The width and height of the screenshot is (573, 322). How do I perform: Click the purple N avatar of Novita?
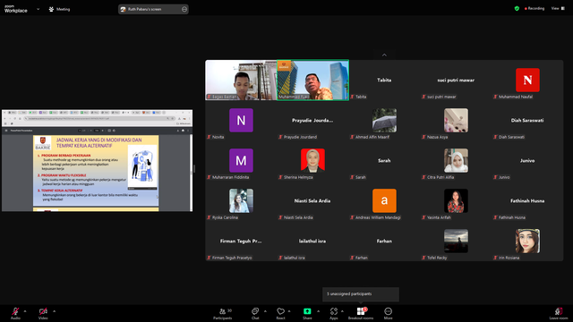coord(241,120)
